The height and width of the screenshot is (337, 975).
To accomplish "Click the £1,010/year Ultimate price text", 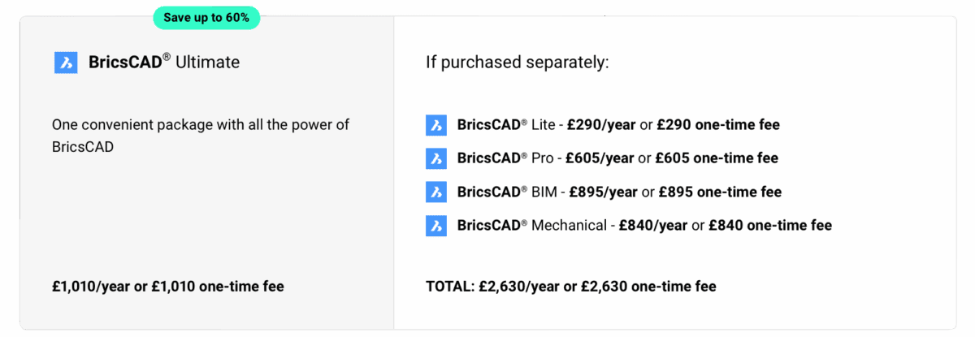I will click(167, 286).
